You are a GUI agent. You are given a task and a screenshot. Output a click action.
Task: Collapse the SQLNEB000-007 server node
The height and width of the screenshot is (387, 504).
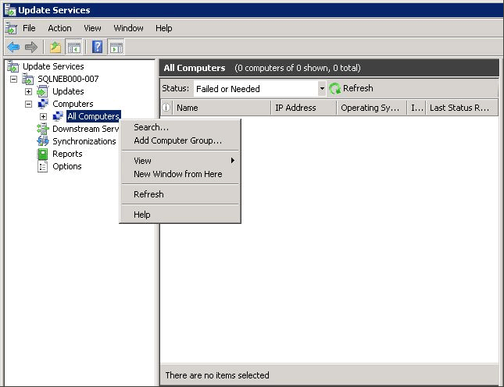(x=14, y=80)
